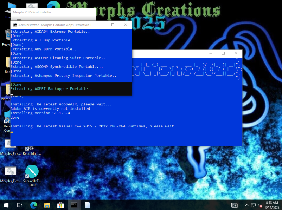Select the Morphs_Fire... icon beside RebuildIco shortcut
The image size is (282, 210).
click(11, 147)
